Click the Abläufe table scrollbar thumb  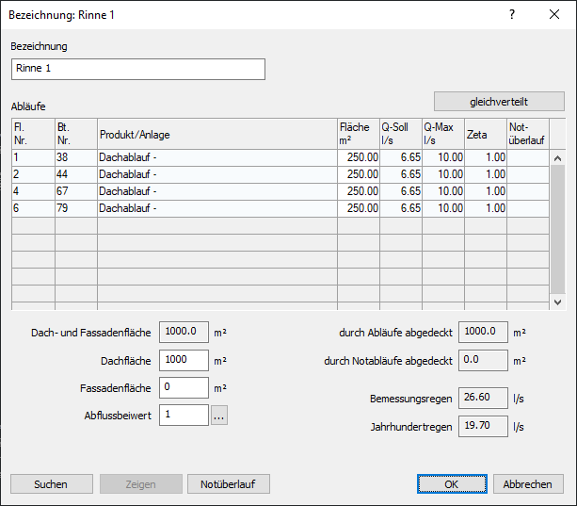tap(557, 229)
